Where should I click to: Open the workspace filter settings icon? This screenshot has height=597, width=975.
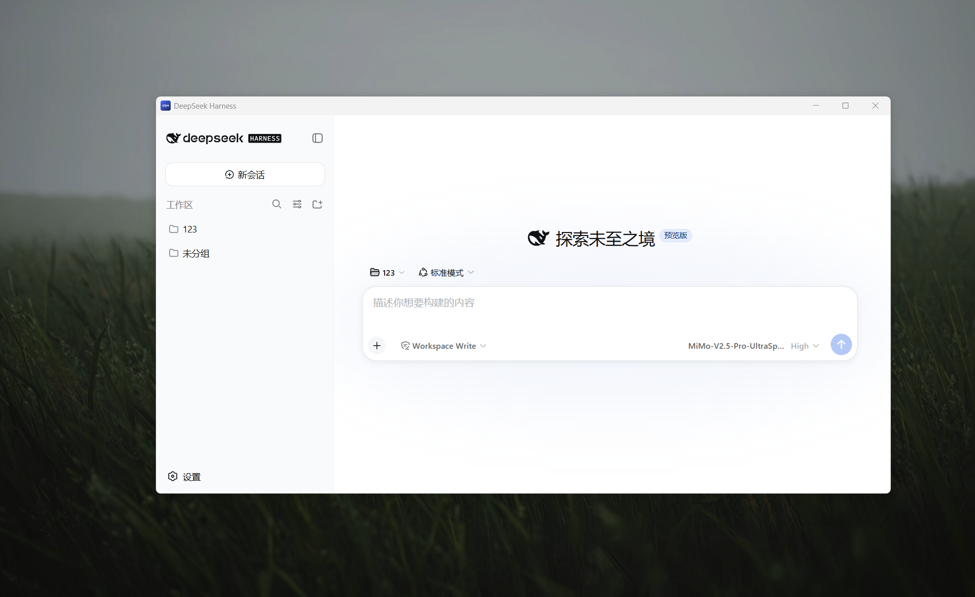pos(297,204)
